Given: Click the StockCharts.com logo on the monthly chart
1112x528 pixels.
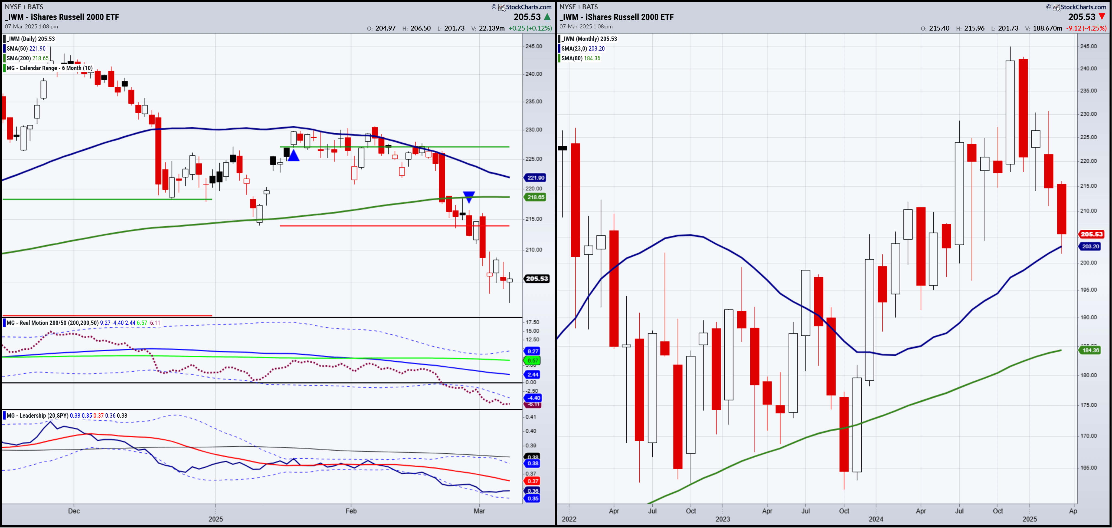Looking at the screenshot, I should pos(1080,7).
